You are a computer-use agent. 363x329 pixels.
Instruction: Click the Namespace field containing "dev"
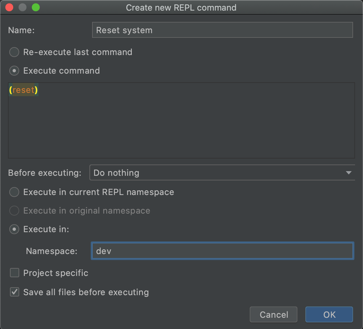pos(222,251)
